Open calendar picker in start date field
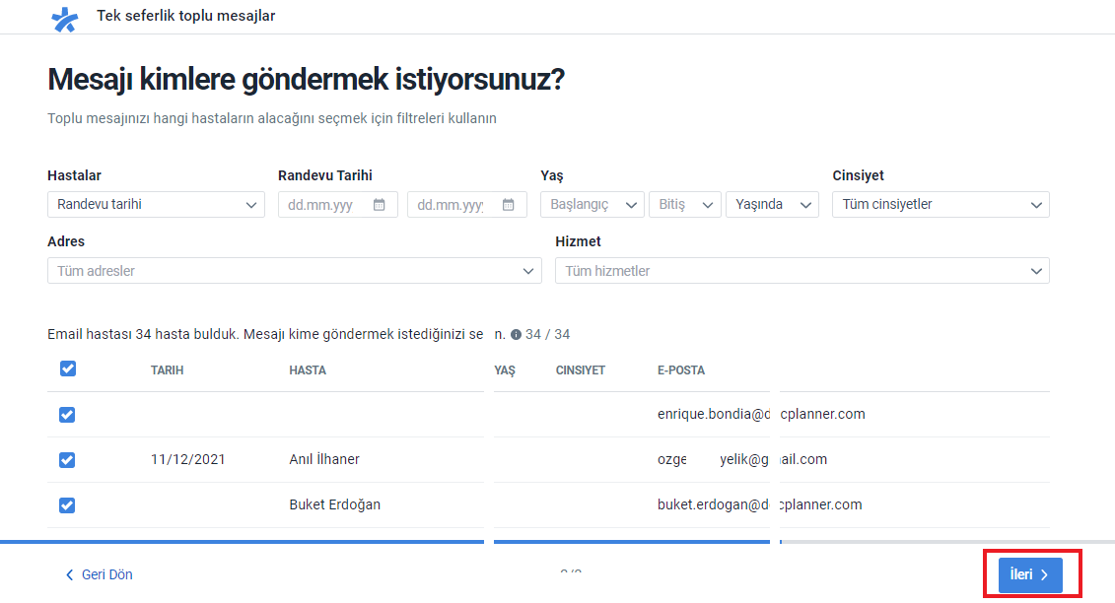1115x603 pixels. click(379, 205)
